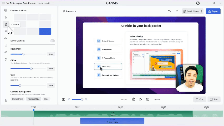
Task: Click the blue playhead marker
Action: point(34,110)
